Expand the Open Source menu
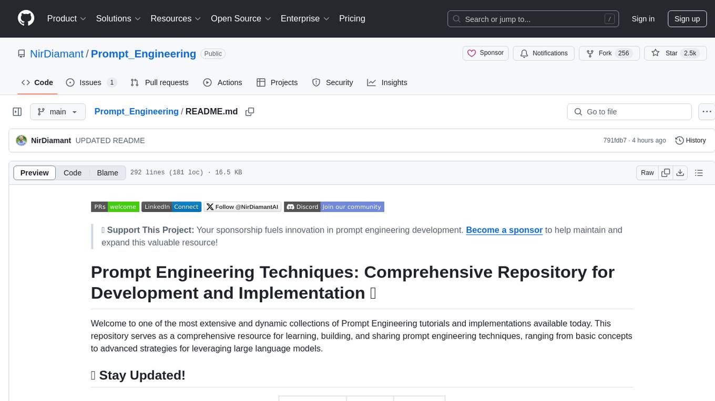The width and height of the screenshot is (715, 401). click(241, 18)
